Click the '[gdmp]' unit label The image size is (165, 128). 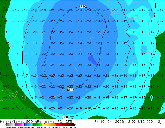[50, 122]
